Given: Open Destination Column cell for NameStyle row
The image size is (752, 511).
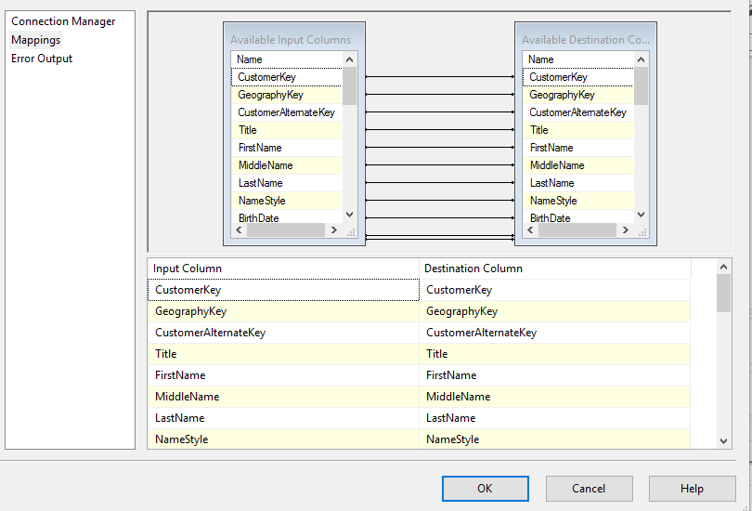Looking at the screenshot, I should coord(554,439).
